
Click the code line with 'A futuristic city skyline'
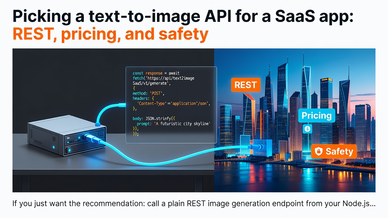click(173, 124)
